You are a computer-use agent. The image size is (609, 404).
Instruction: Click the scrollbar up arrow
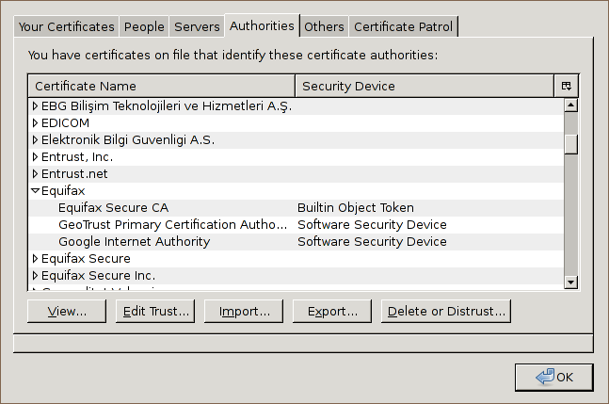571,105
